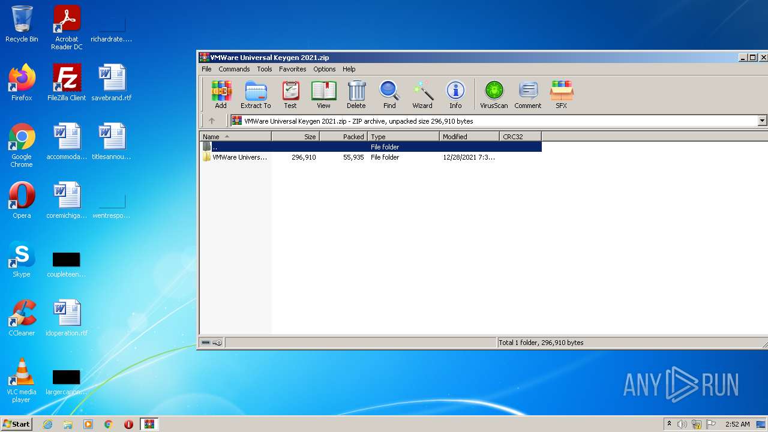Select idoperation.rtf desktop file
The height and width of the screenshot is (432, 768).
coord(67,318)
